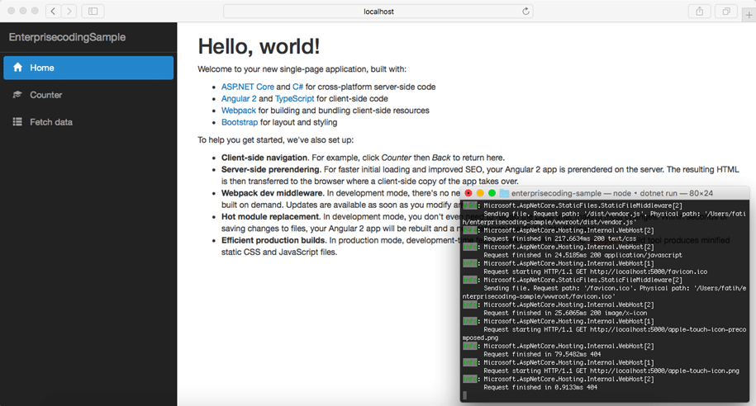Screen dimensions: 756x406
Task: Click the folder icon in terminal title bar
Action: tap(504, 193)
